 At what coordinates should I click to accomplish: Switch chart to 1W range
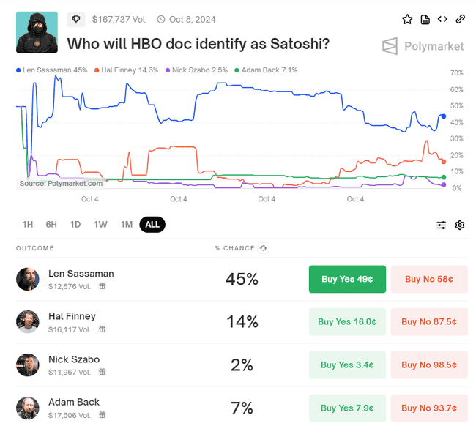click(x=100, y=225)
